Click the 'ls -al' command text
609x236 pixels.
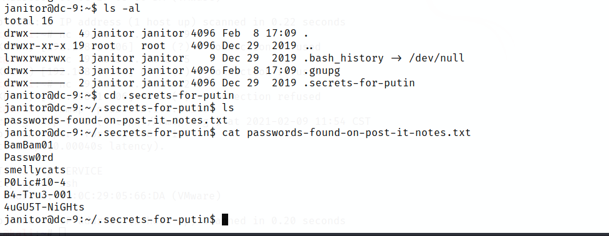[122, 8]
